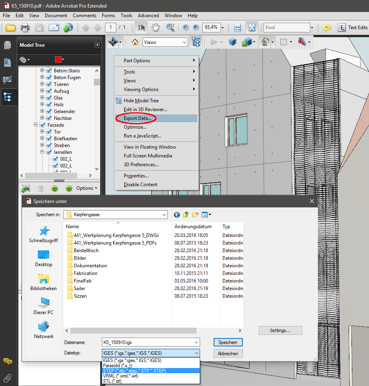Click the default home view icon
Image resolution: width=369 pixels, height=386 pixels.
pos(135,42)
